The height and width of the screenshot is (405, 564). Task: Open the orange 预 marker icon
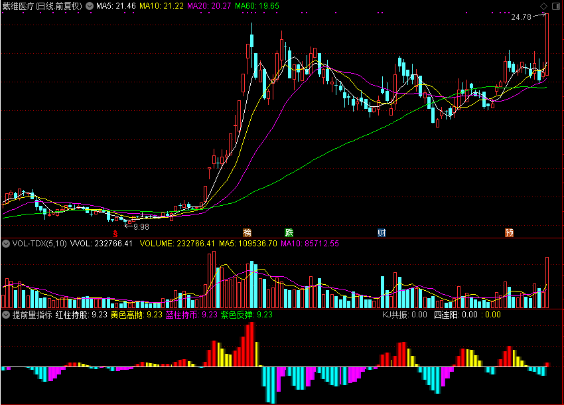pyautogui.click(x=510, y=232)
